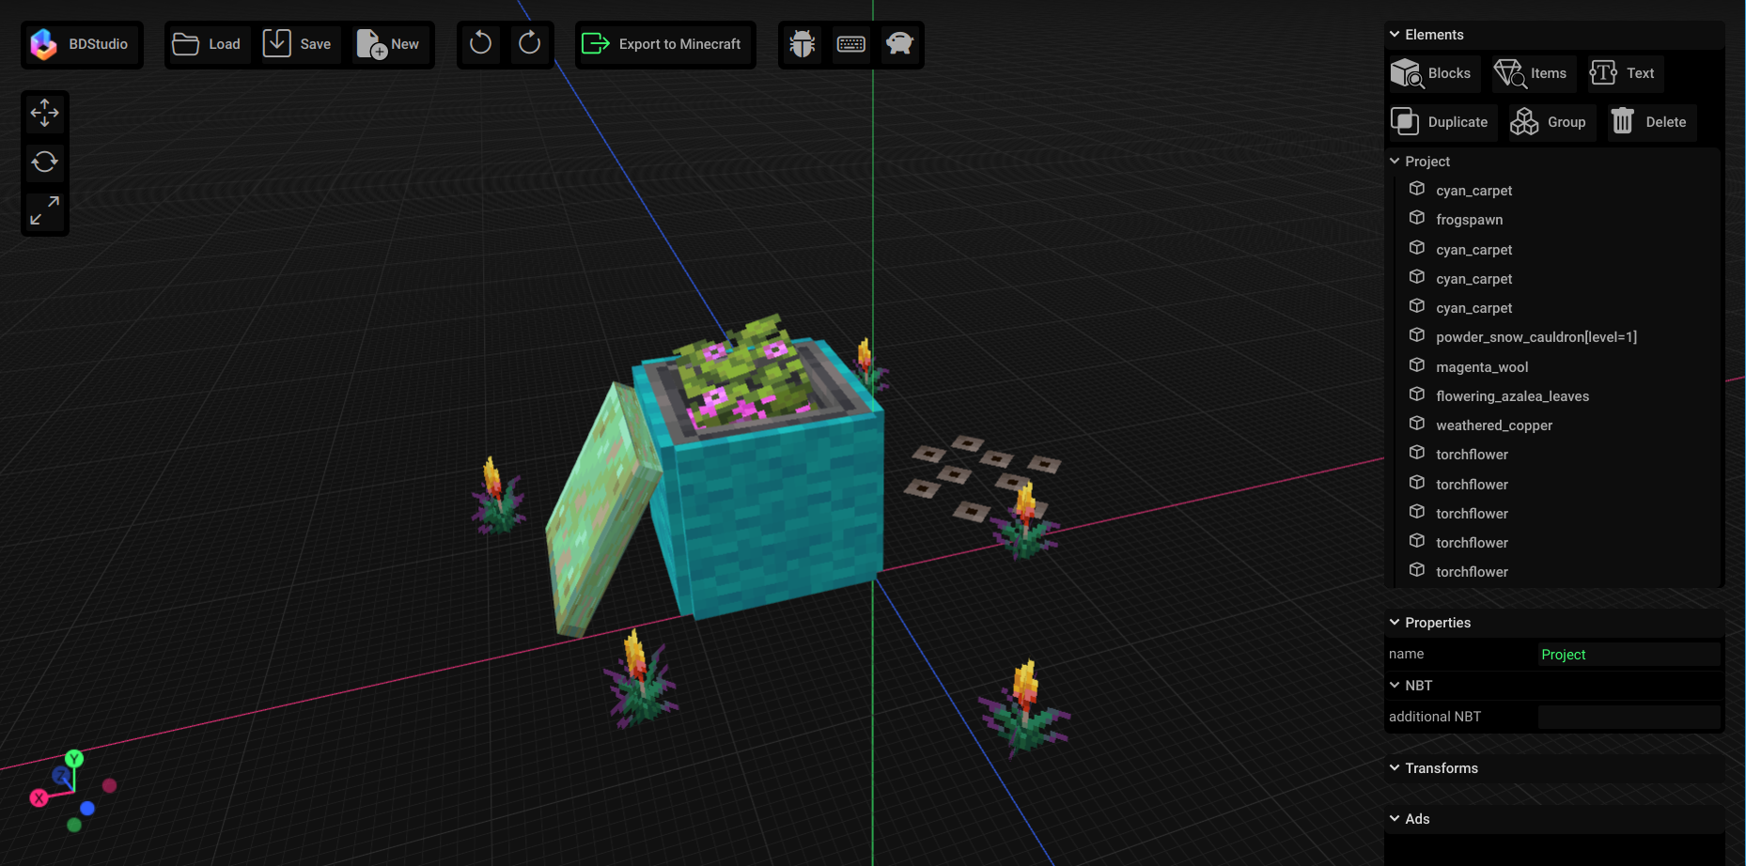1746x866 pixels.
Task: Open the bug report icon
Action: 803,44
